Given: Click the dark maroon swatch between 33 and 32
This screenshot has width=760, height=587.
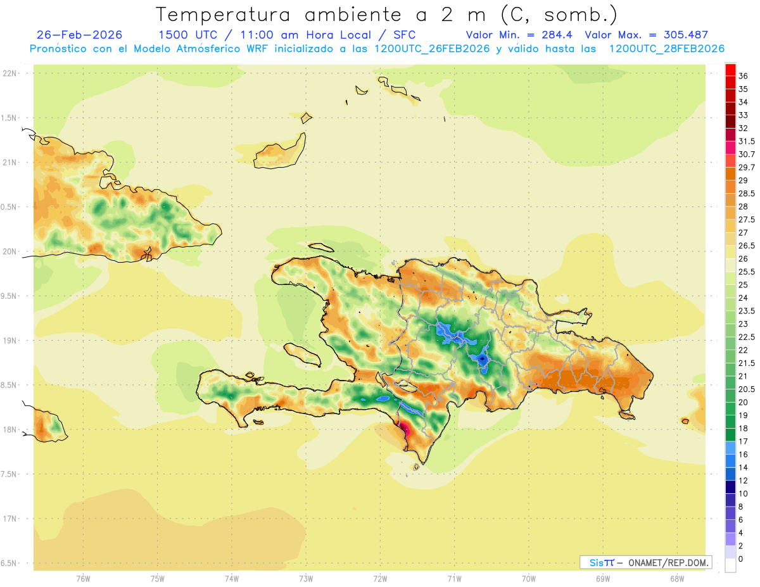Looking at the screenshot, I should [x=730, y=122].
